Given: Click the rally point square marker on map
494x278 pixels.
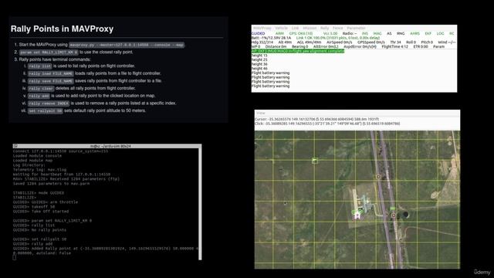Looking at the screenshot, I should [314, 161].
